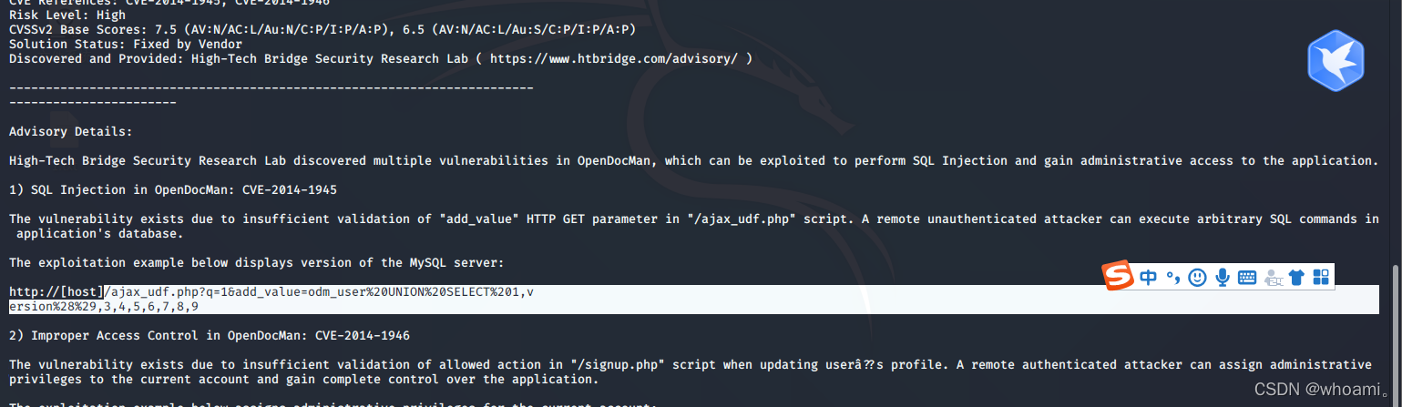1402x407 pixels.
Task: Open the emoji smiley panel
Action: [x=1198, y=277]
